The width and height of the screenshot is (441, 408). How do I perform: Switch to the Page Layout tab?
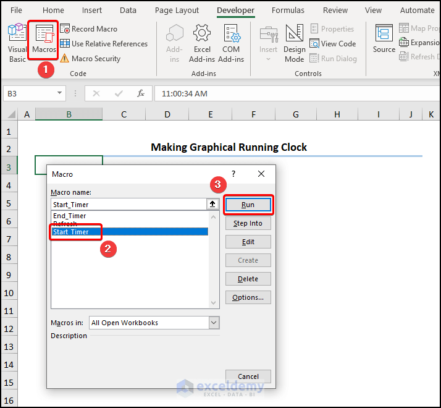click(x=177, y=11)
